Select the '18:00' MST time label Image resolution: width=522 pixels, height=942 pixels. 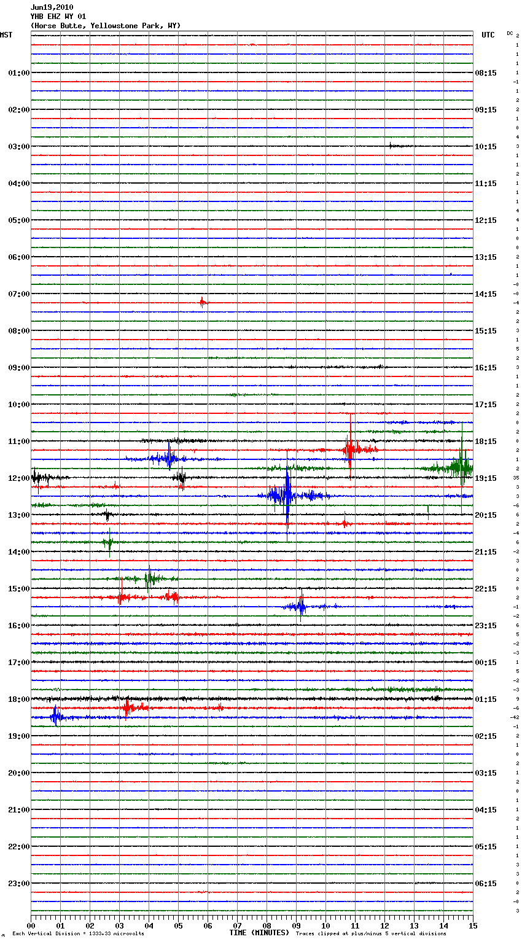pos(18,699)
